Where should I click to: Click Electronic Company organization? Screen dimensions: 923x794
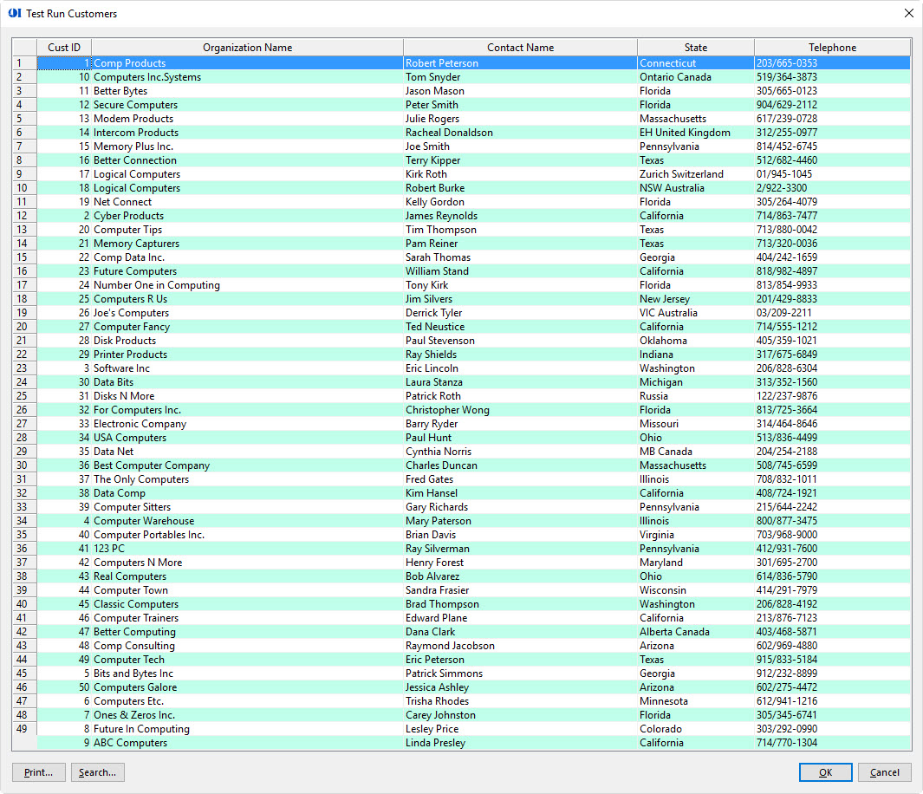pos(247,424)
